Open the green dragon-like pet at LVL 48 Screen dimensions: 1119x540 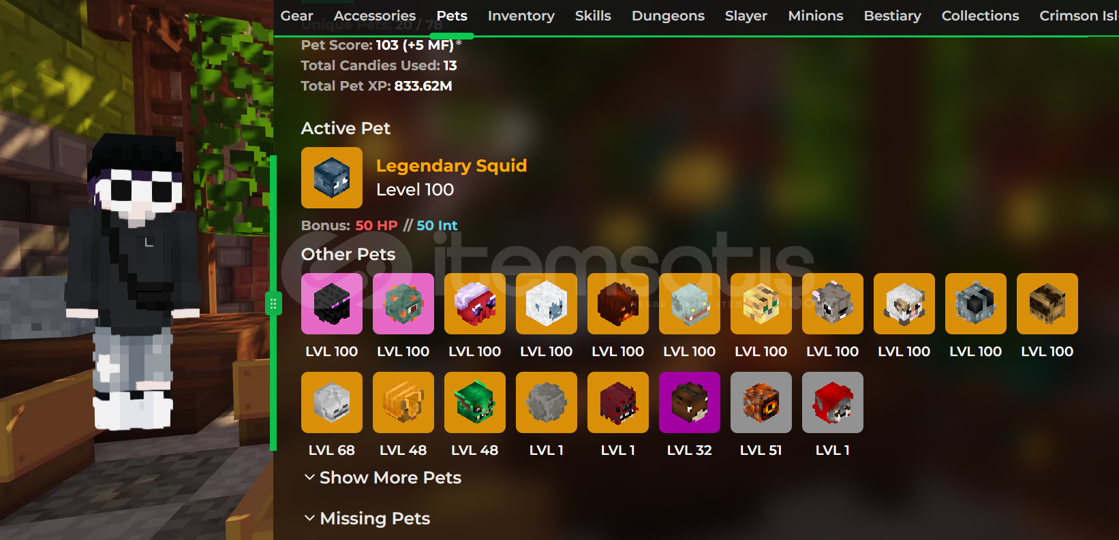[475, 402]
